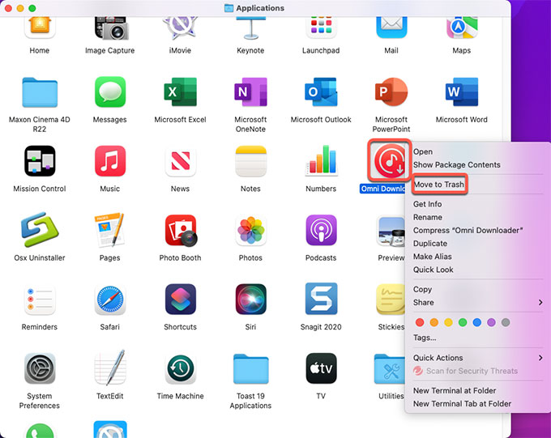Viewport: 551px width, 438px height.
Task: Select the Safari app icon
Action: point(110,300)
